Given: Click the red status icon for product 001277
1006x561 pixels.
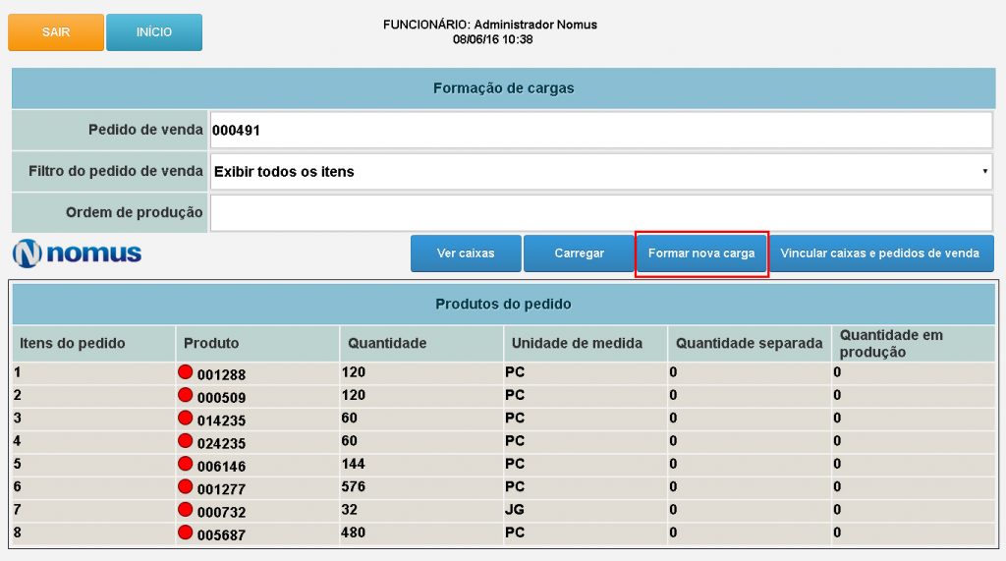Looking at the screenshot, I should pyautogui.click(x=186, y=485).
